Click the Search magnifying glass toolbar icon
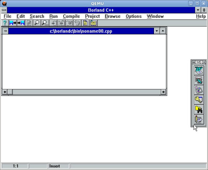This screenshot has height=170, width=208. (37, 23)
